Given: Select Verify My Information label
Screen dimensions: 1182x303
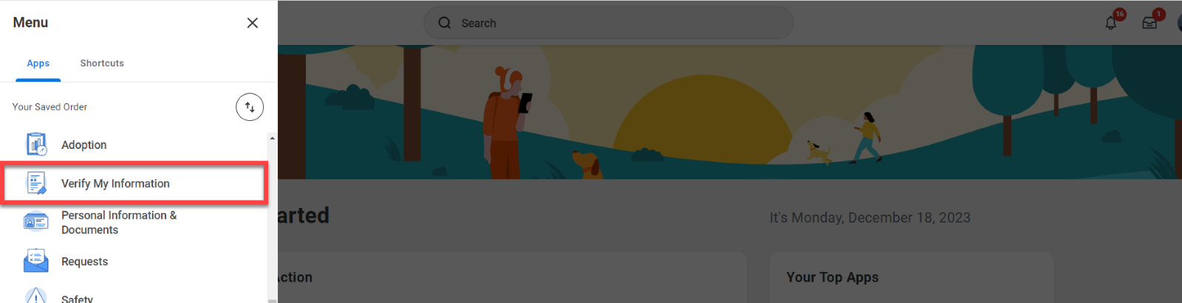Looking at the screenshot, I should point(115,184).
